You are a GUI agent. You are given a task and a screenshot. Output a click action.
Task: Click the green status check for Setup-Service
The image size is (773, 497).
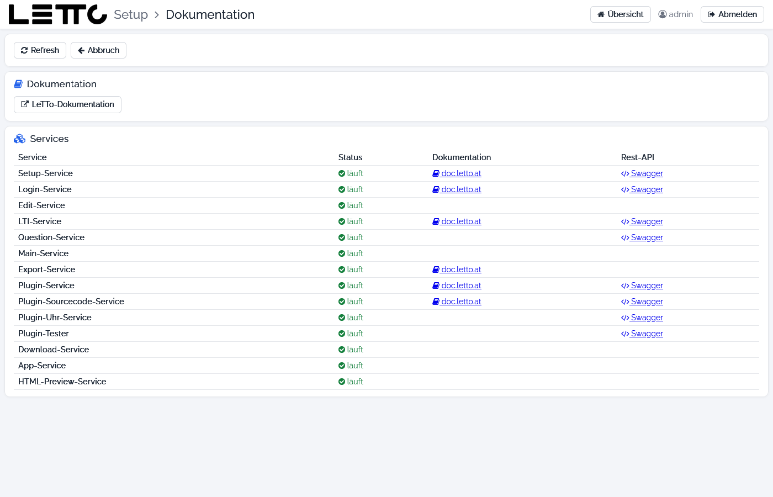342,173
